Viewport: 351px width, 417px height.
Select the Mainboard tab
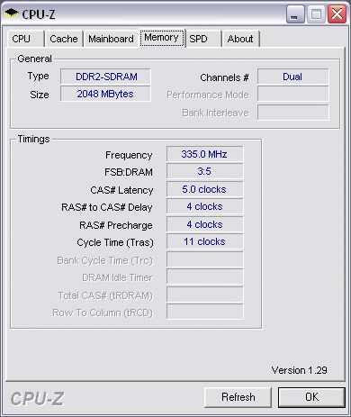click(x=111, y=39)
